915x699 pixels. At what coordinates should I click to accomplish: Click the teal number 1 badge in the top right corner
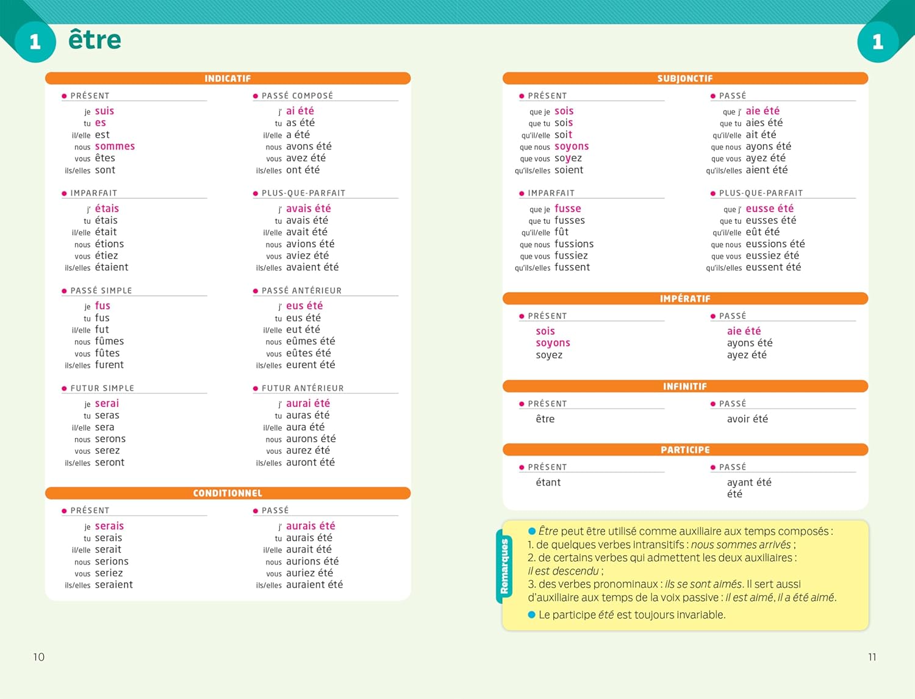(x=878, y=41)
